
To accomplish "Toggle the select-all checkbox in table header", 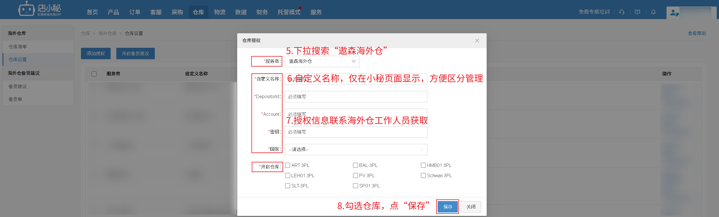I will point(94,74).
